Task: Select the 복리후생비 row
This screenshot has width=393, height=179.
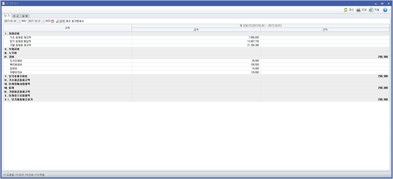Action: point(196,65)
